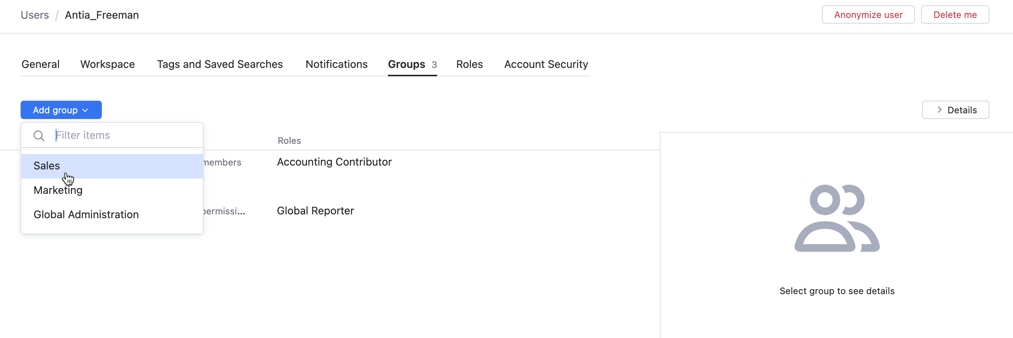Viewport: 1013px width, 338px height.
Task: Pick Global Administration group option
Action: pos(86,214)
